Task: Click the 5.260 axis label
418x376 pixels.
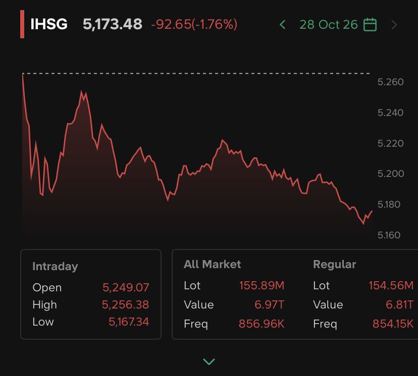Action: coord(390,82)
